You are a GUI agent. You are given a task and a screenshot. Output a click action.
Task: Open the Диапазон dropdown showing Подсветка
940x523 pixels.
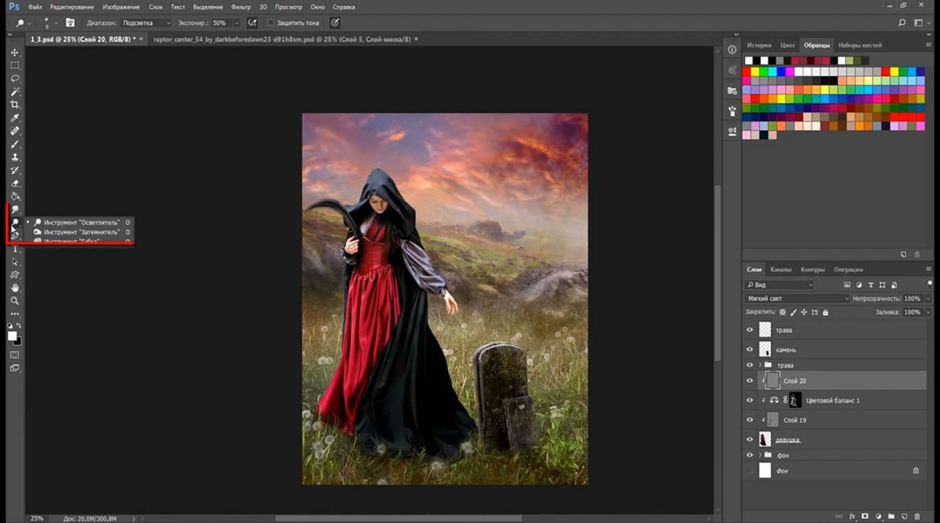146,23
